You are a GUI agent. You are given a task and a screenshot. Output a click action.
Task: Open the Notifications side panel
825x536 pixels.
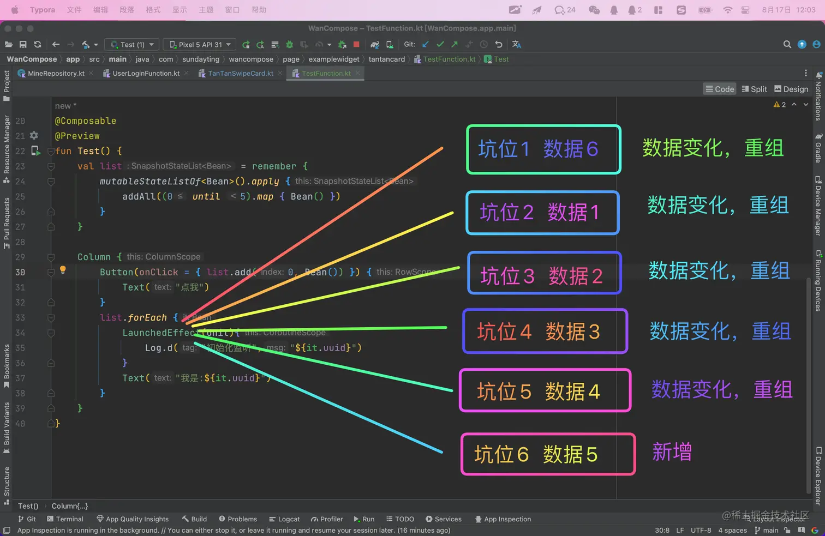(x=818, y=96)
